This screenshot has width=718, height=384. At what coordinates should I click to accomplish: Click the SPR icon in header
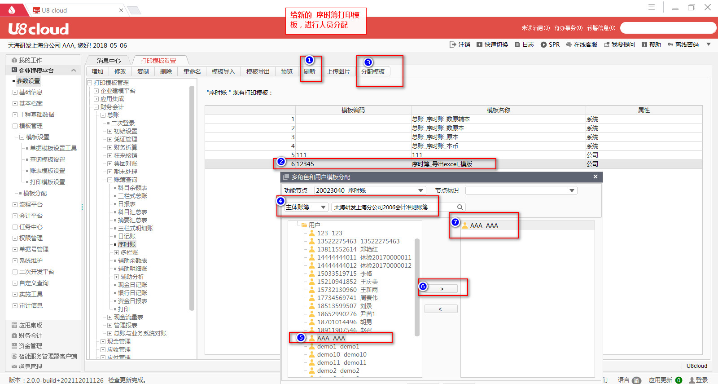[x=543, y=44]
